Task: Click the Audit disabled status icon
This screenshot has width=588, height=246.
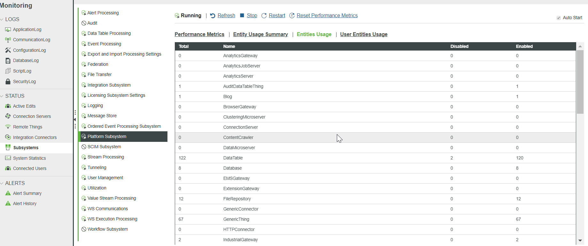Action: (x=84, y=23)
